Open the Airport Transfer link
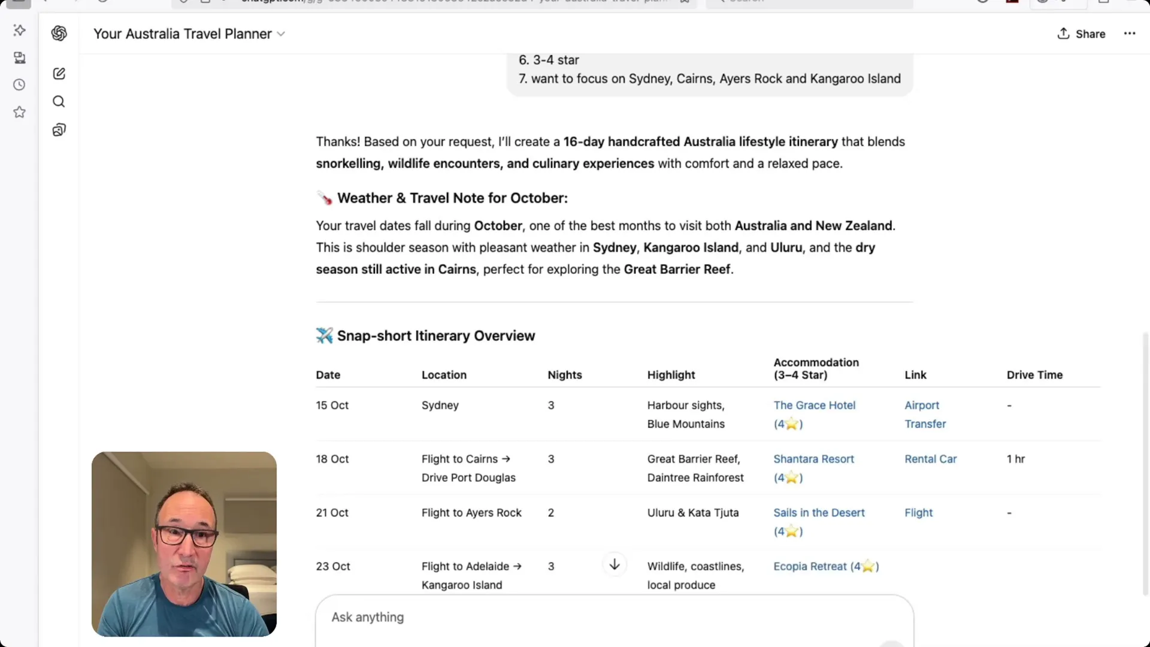1150x647 pixels. (925, 415)
